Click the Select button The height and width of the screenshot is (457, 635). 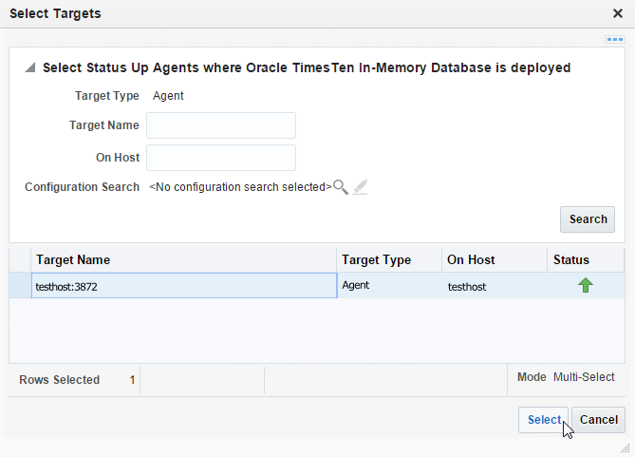pos(544,420)
